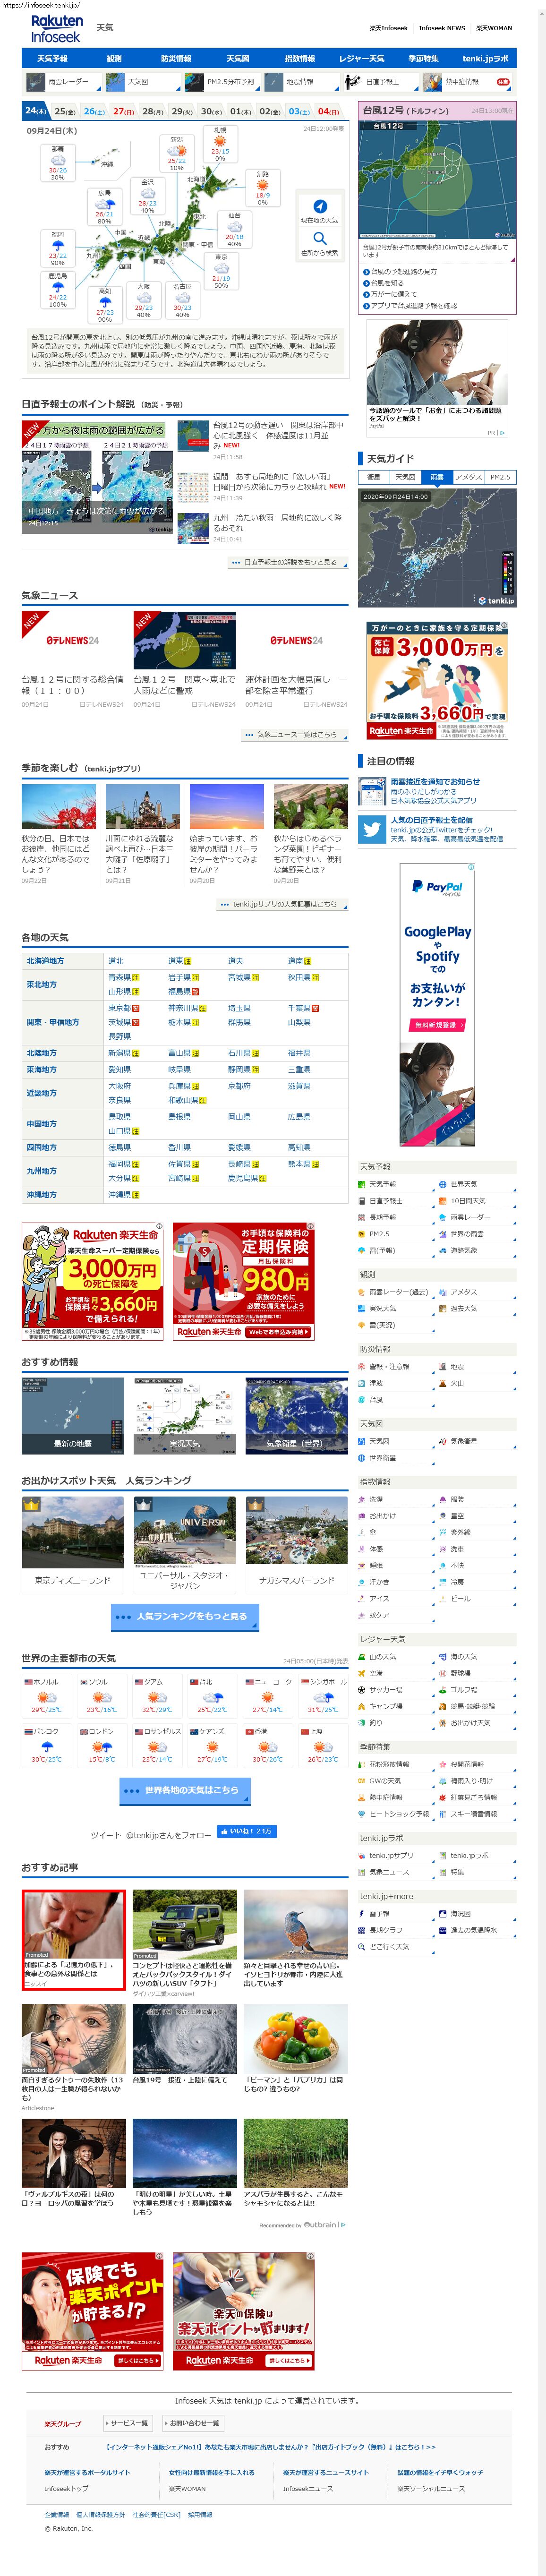Open the レジャー天気 navigation menu item
Screen dimensions: 546x2576
(x=361, y=59)
